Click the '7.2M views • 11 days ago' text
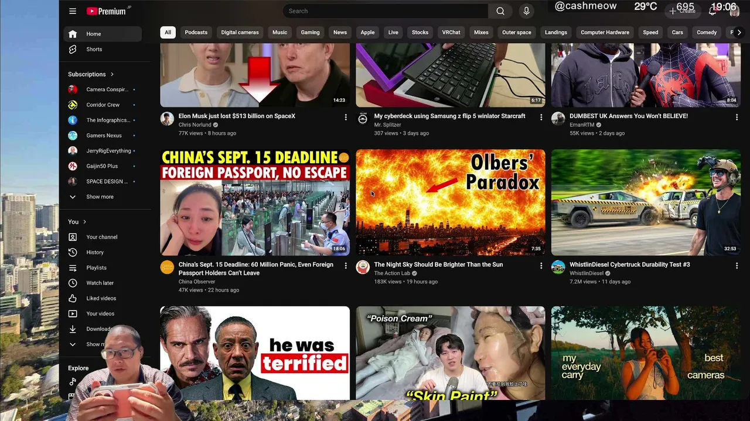The height and width of the screenshot is (421, 750). (600, 282)
